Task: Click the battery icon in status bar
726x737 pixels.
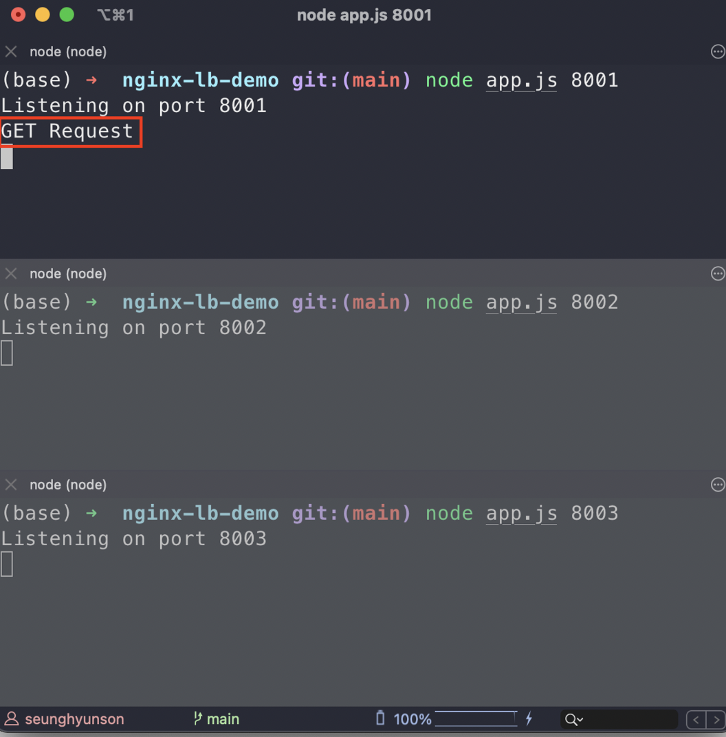Action: (380, 718)
